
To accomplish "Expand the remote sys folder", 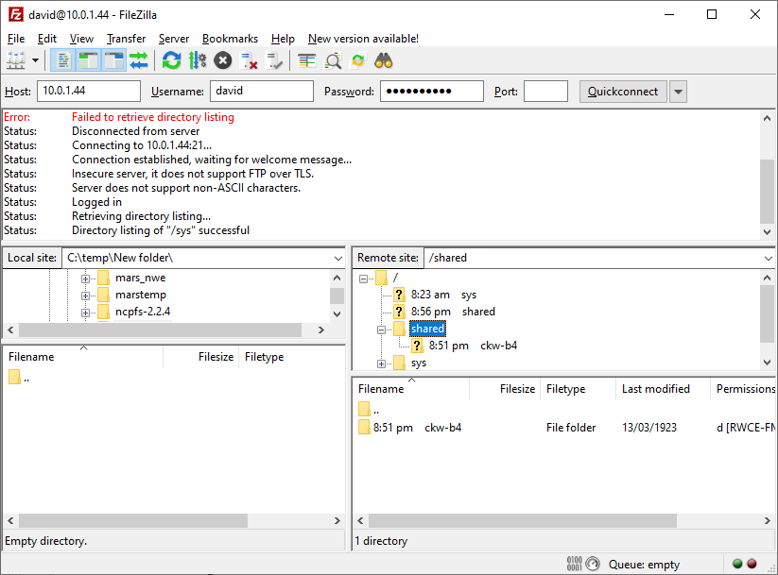I will (x=381, y=364).
